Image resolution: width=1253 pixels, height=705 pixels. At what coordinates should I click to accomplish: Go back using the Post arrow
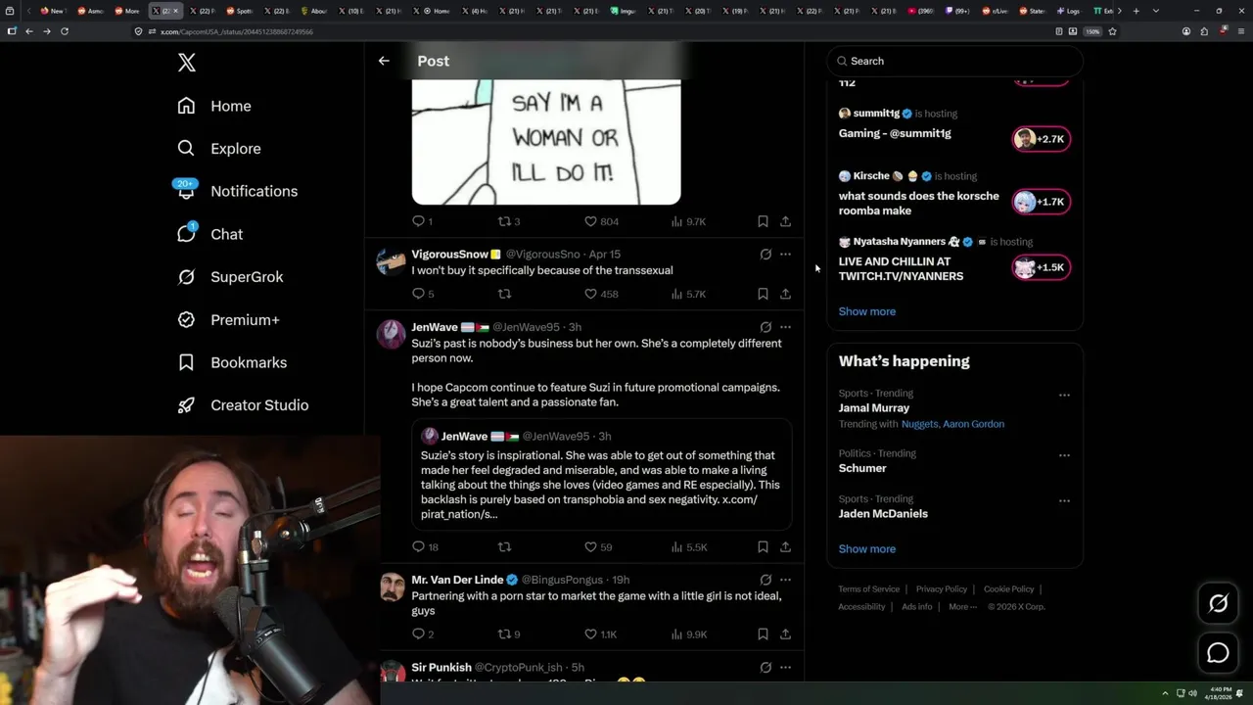click(x=384, y=61)
